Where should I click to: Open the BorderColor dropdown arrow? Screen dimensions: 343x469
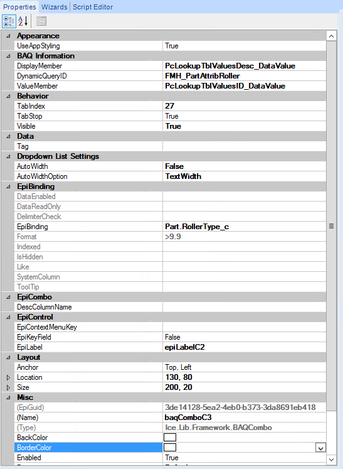tap(320, 448)
